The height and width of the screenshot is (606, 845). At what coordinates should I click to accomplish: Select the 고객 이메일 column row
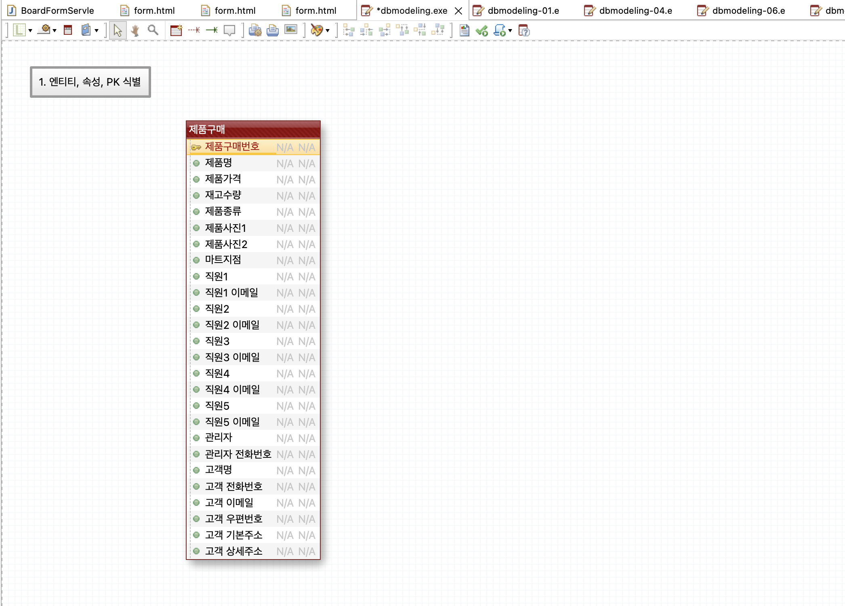(253, 503)
